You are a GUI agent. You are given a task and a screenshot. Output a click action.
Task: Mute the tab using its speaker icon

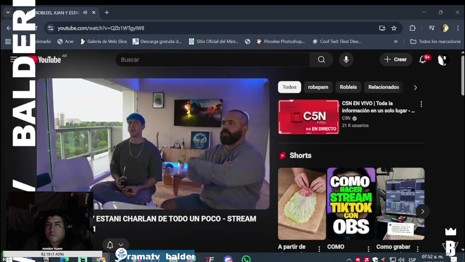(85, 12)
